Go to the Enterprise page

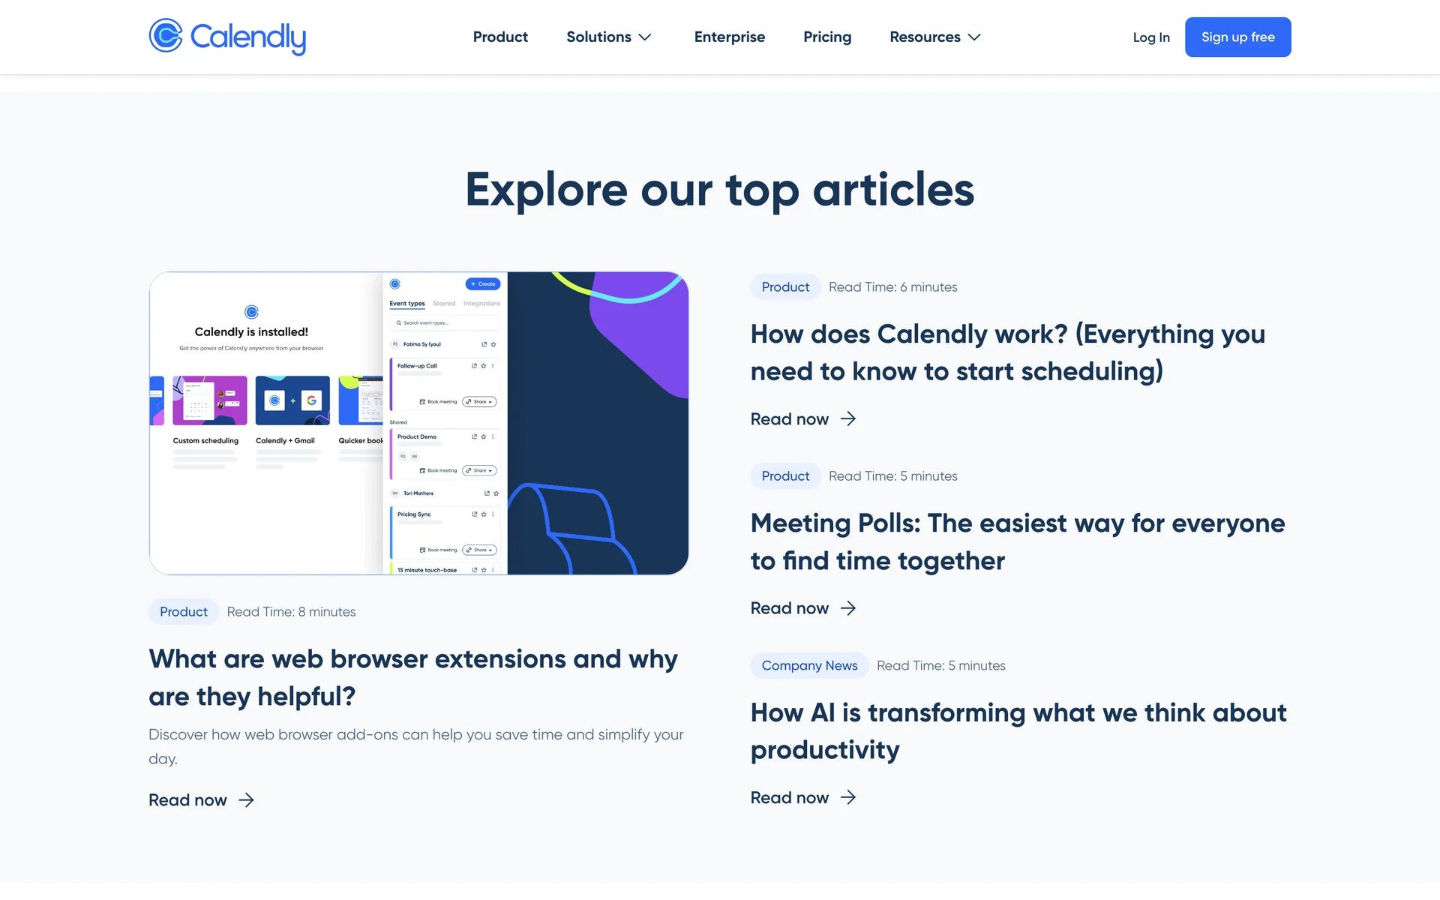tap(729, 37)
